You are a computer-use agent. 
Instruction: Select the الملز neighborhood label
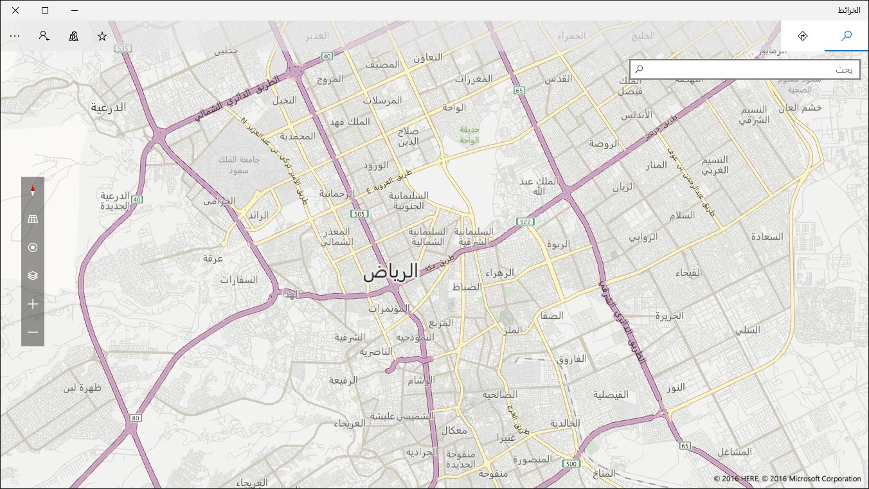[x=513, y=330]
